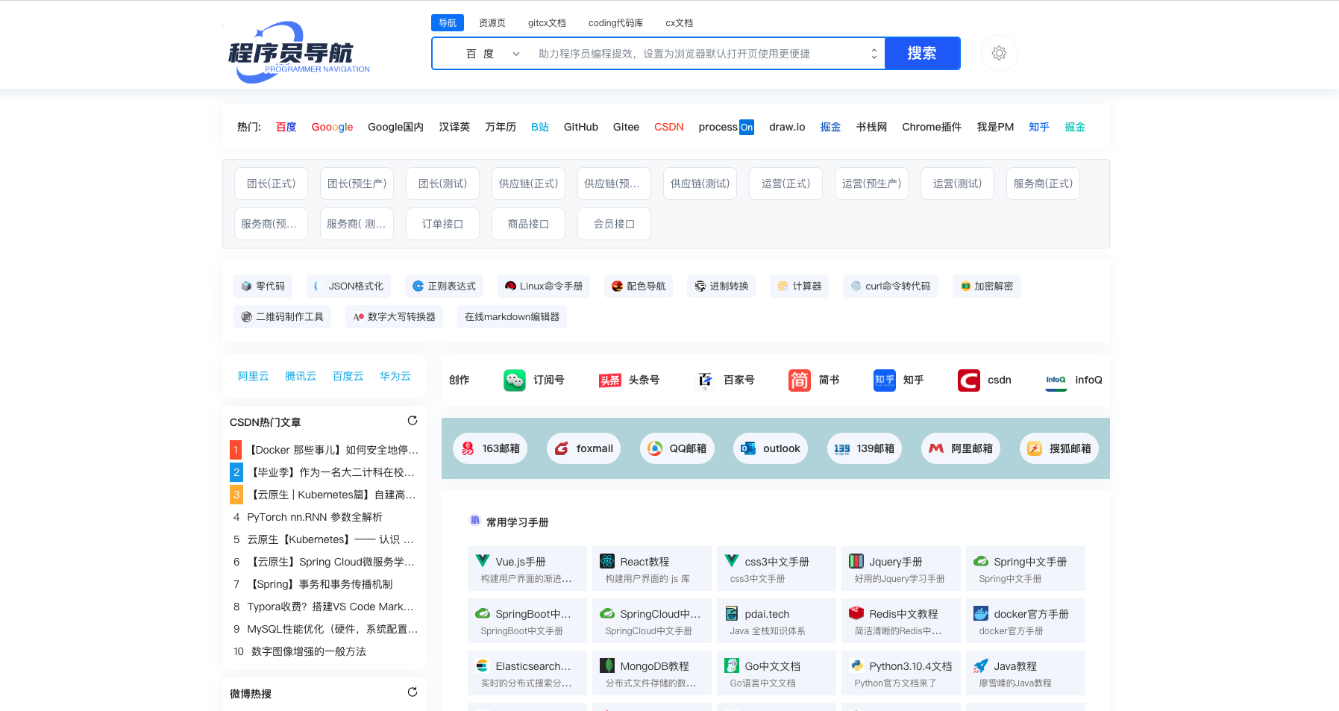Image resolution: width=1339 pixels, height=711 pixels.
Task: Open Spring中文手册 card
Action: pyautogui.click(x=1026, y=569)
